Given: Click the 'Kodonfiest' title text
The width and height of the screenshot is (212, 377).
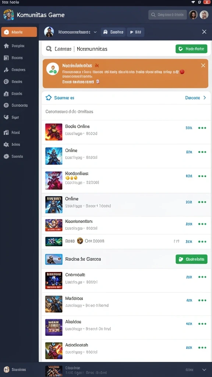Looking at the screenshot, I should click(x=77, y=173).
